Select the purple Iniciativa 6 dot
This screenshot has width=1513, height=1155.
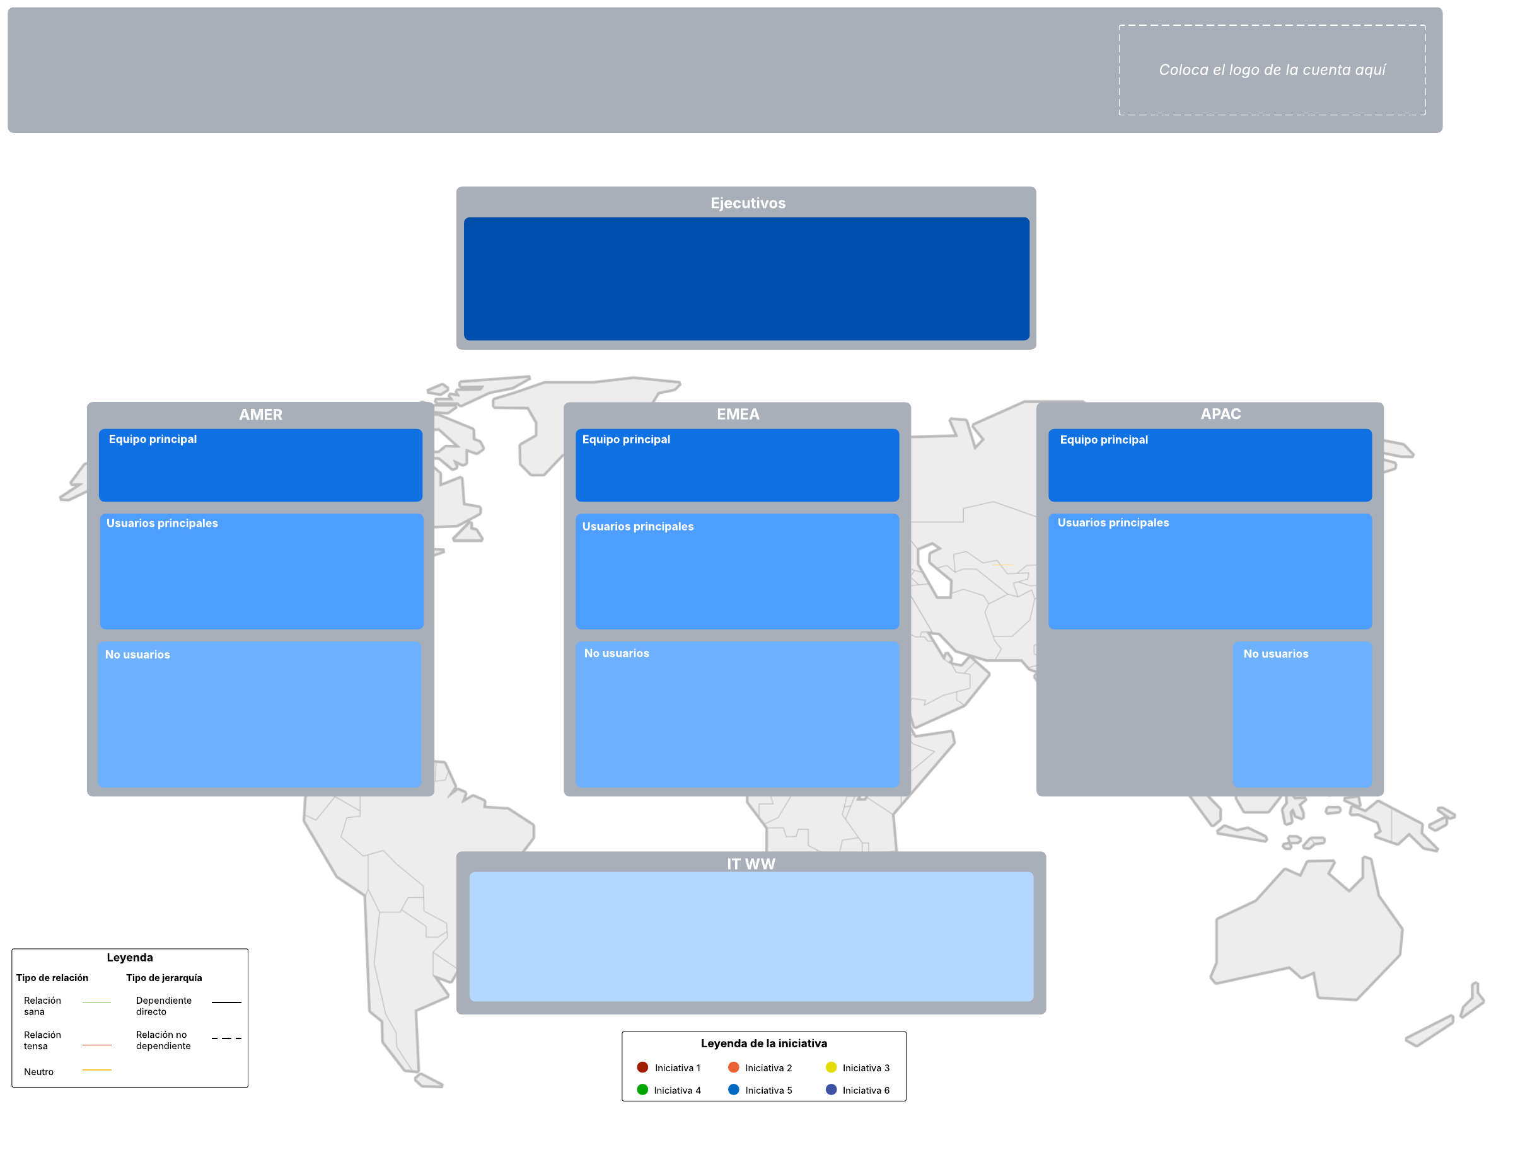pyautogui.click(x=831, y=1089)
